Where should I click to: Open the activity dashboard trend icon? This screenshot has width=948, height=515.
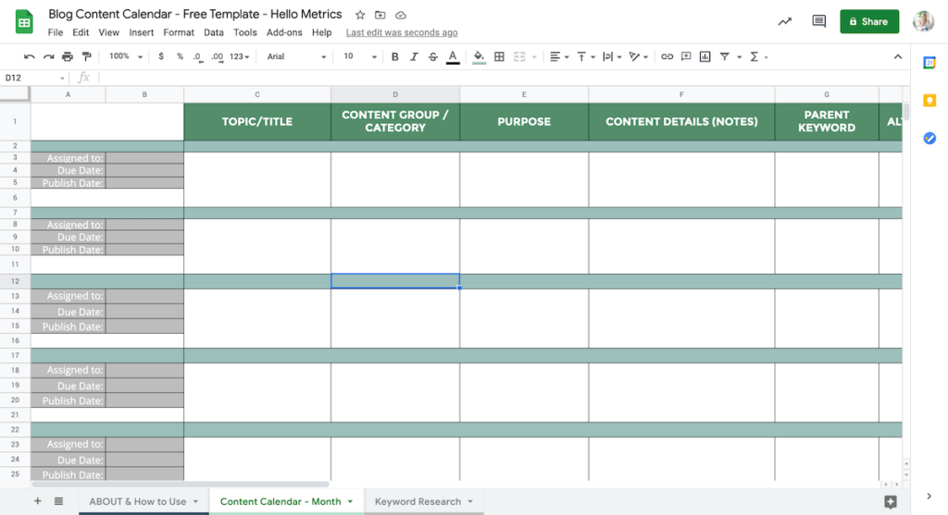click(785, 22)
